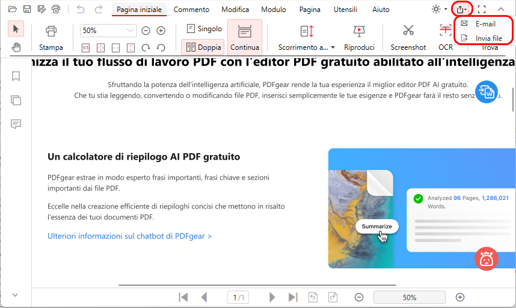Go to the next page

point(272,297)
